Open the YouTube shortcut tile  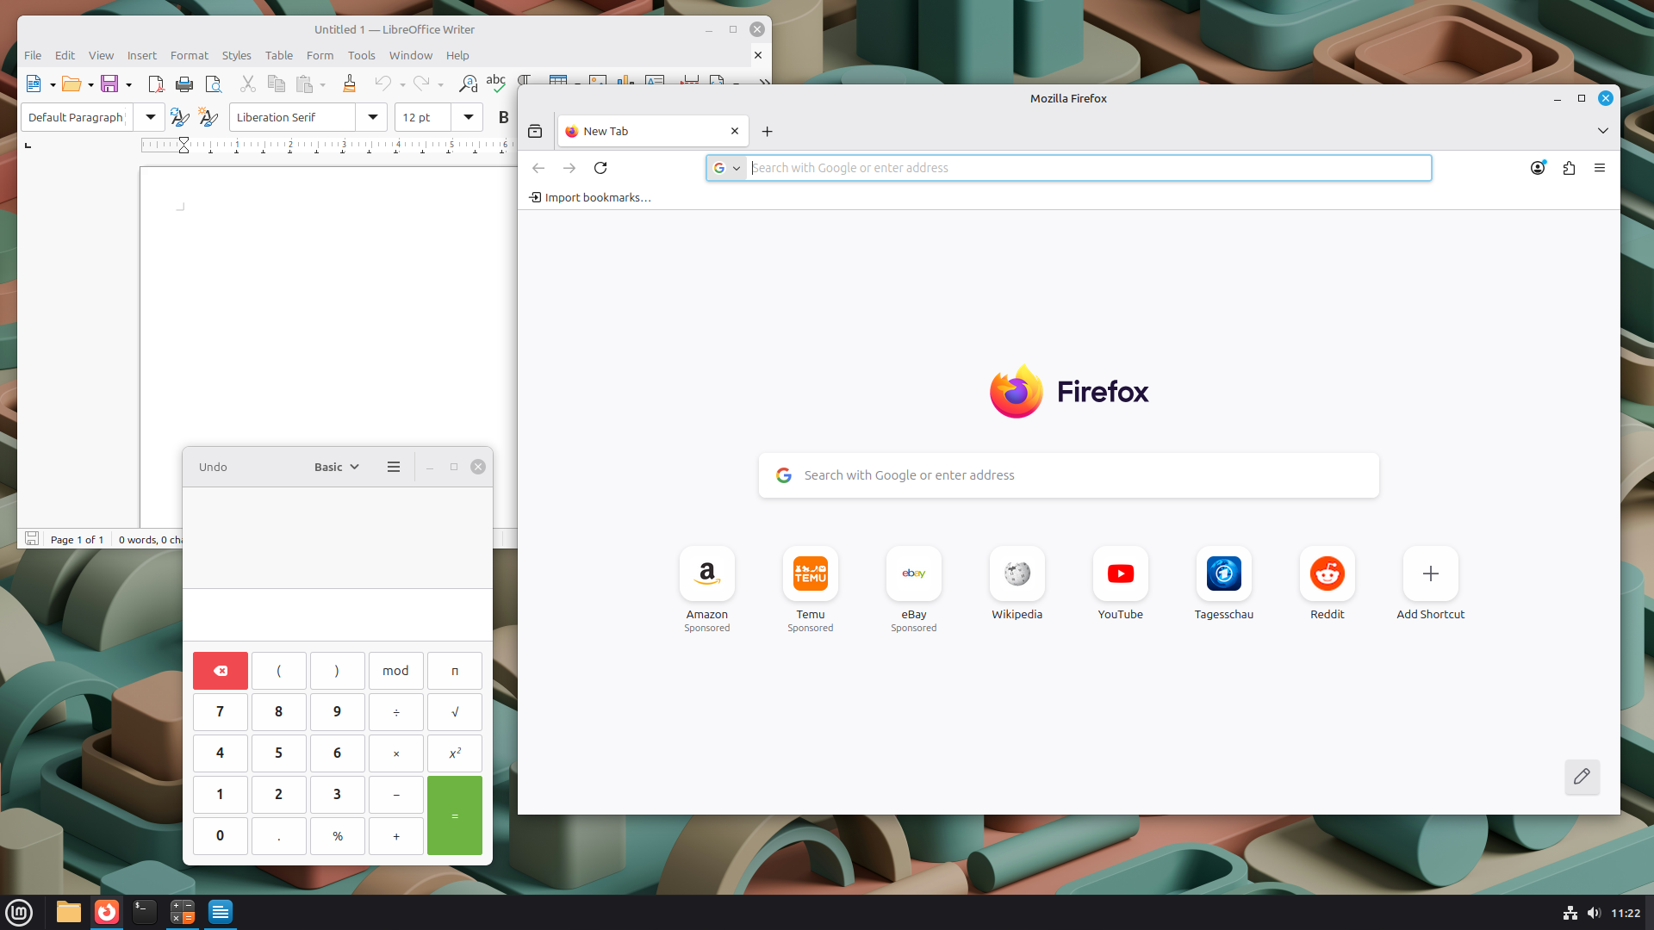coord(1120,574)
